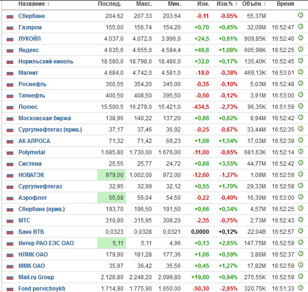Click the clock icon in the Mail.ru Group row
The image size is (308, 292).
coord(300,276)
